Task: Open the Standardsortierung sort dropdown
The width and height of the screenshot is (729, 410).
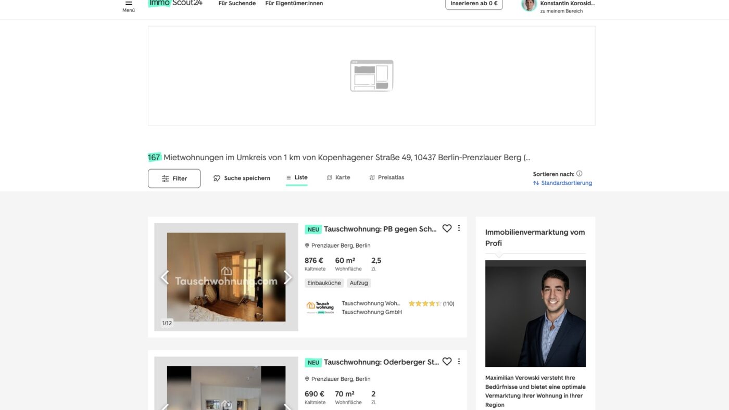Action: [x=562, y=183]
